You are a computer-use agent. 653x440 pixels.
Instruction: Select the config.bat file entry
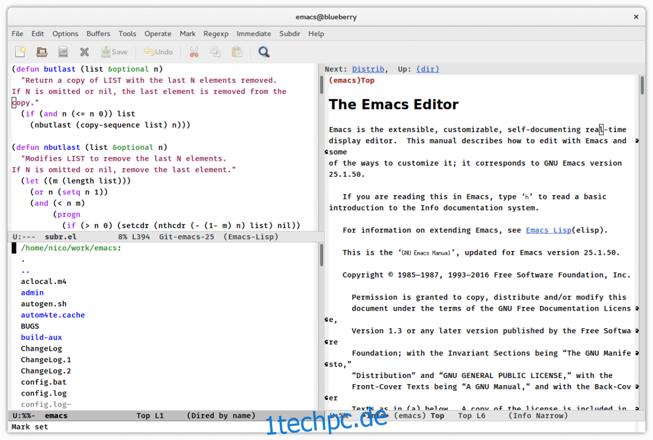click(44, 382)
